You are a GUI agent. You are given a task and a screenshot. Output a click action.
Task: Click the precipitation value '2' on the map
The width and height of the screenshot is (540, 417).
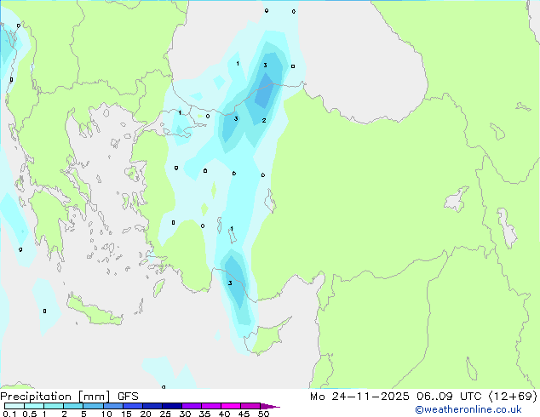264,121
